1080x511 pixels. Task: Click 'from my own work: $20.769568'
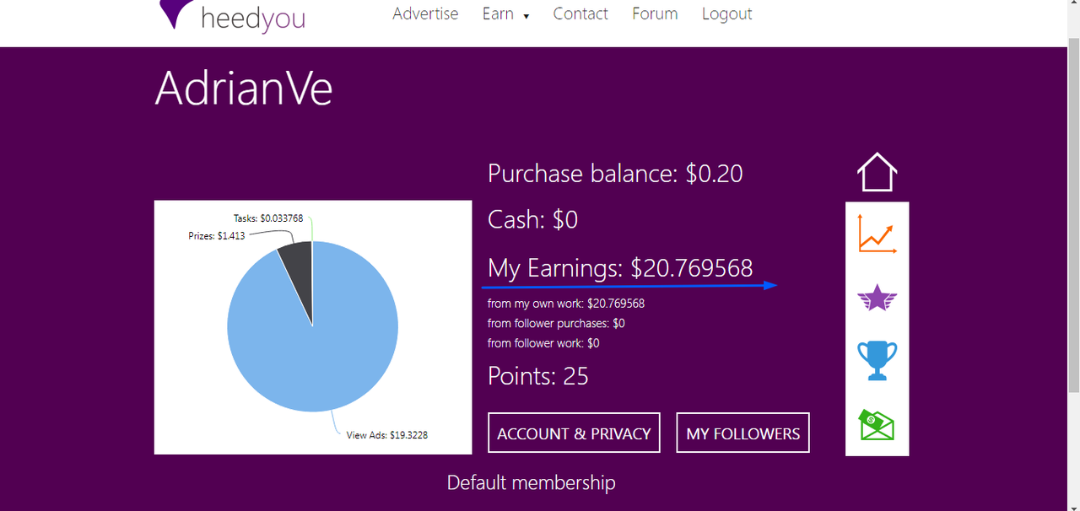[566, 303]
